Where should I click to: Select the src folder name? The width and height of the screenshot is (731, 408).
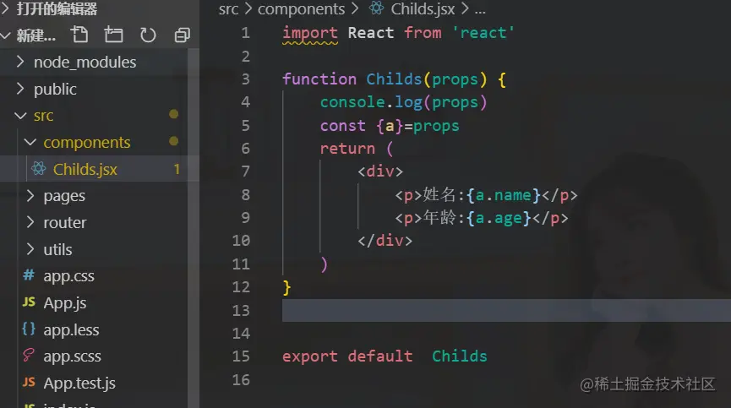click(43, 116)
